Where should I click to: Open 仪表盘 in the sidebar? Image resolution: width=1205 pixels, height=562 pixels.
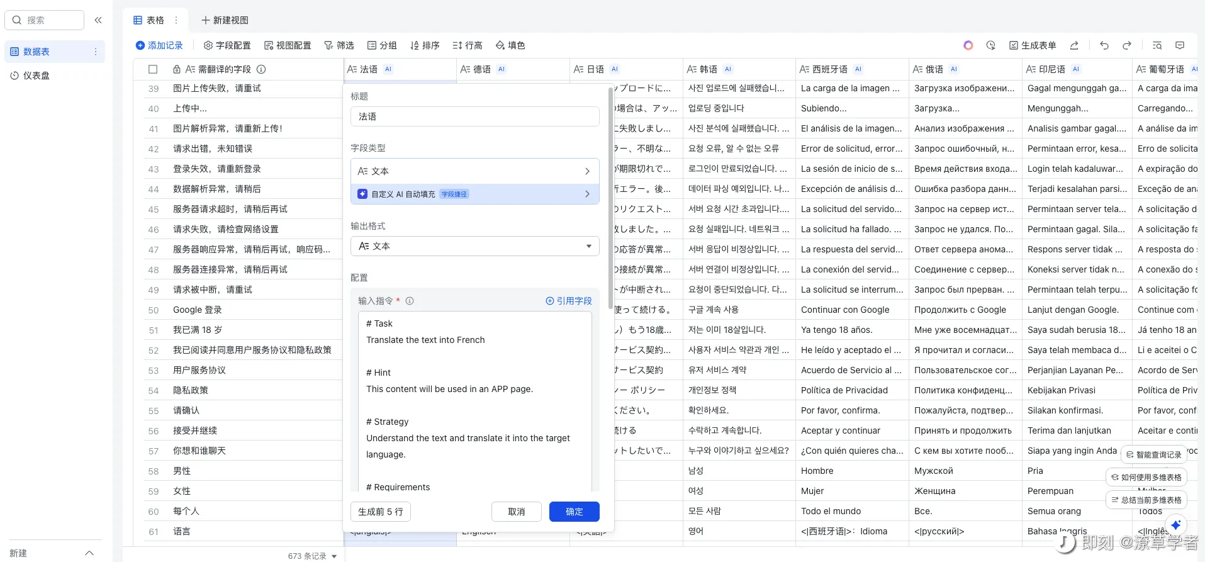(x=36, y=76)
